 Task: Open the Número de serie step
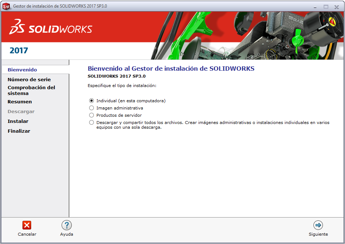click(29, 79)
